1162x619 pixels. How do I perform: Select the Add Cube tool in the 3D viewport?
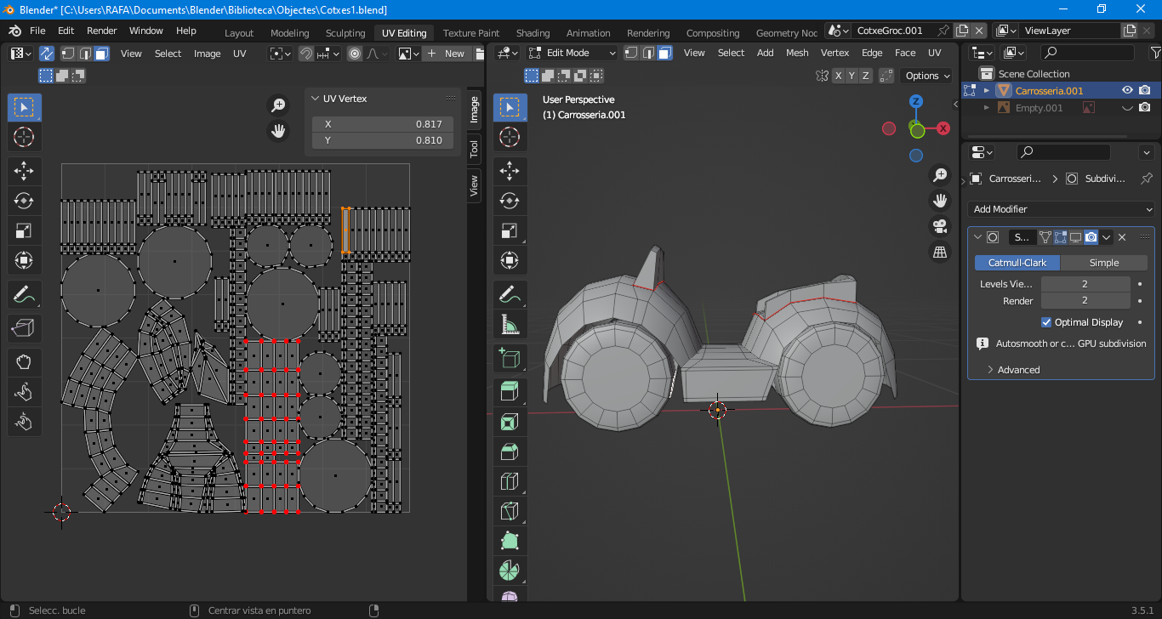[509, 358]
